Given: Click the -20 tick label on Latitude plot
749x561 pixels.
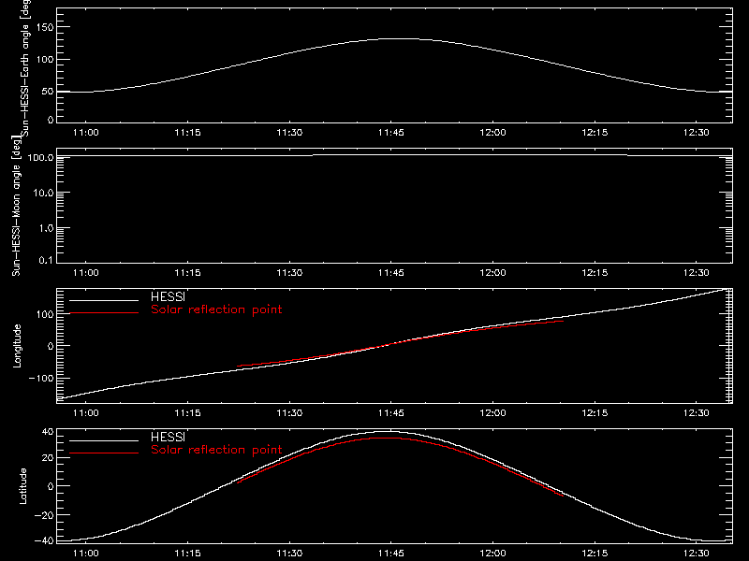Looking at the screenshot, I should 44,515.
